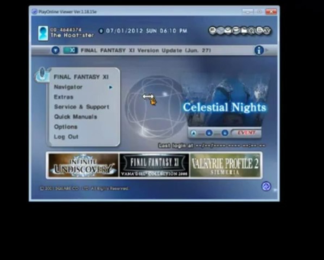The image size is (324, 260).
Task: Select FINAL FANTASY XI menu entry
Action: 81,77
